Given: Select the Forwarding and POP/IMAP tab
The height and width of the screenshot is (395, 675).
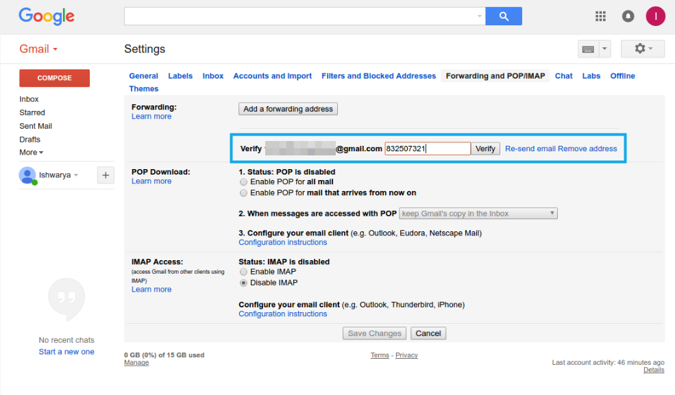Looking at the screenshot, I should click(x=495, y=76).
